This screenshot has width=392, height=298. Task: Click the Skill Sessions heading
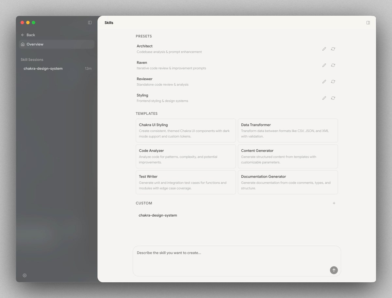point(32,60)
